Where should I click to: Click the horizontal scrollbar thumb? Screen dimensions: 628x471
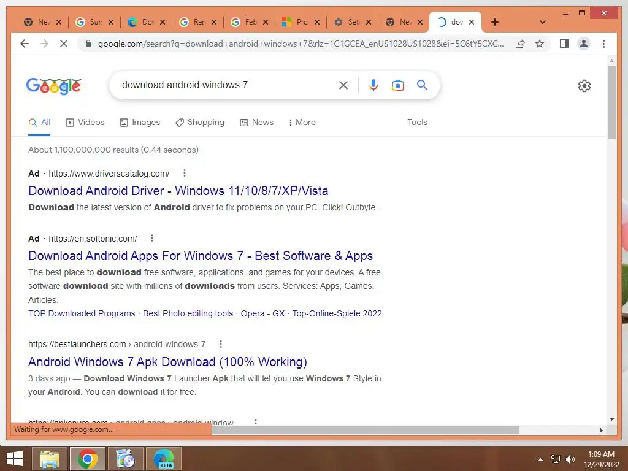pos(366,430)
